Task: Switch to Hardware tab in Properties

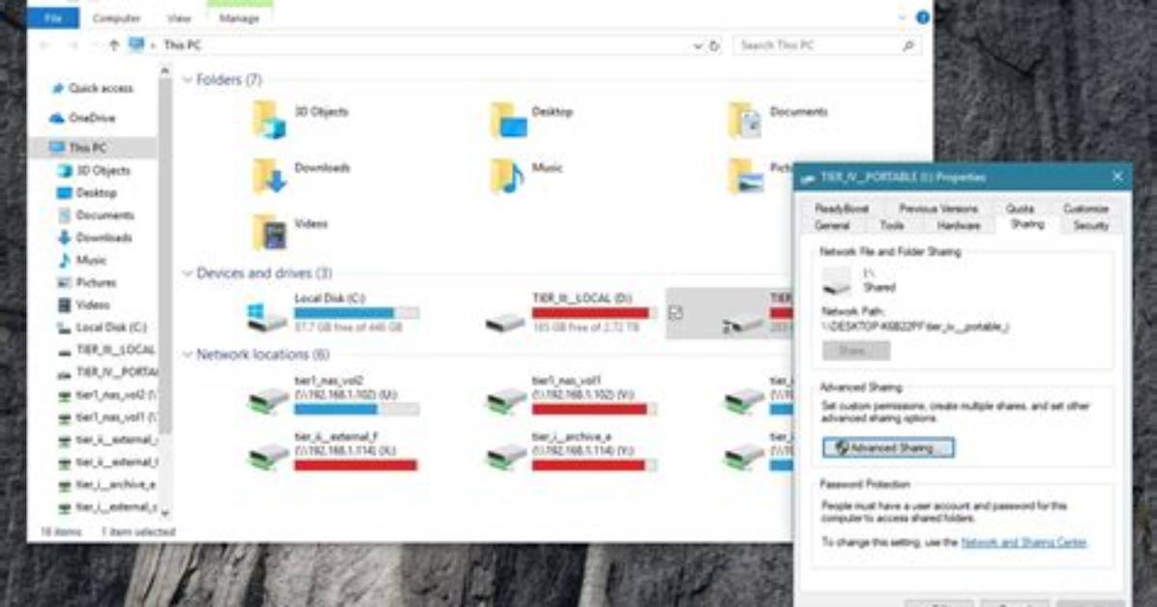Action: pos(959,225)
